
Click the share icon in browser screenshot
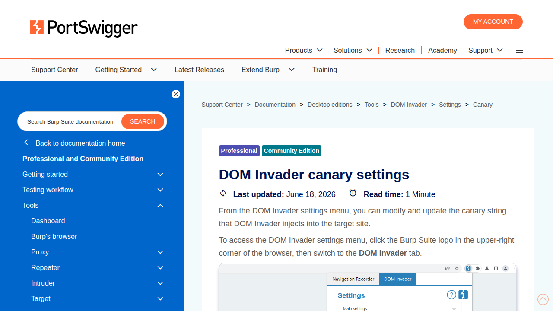click(448, 268)
